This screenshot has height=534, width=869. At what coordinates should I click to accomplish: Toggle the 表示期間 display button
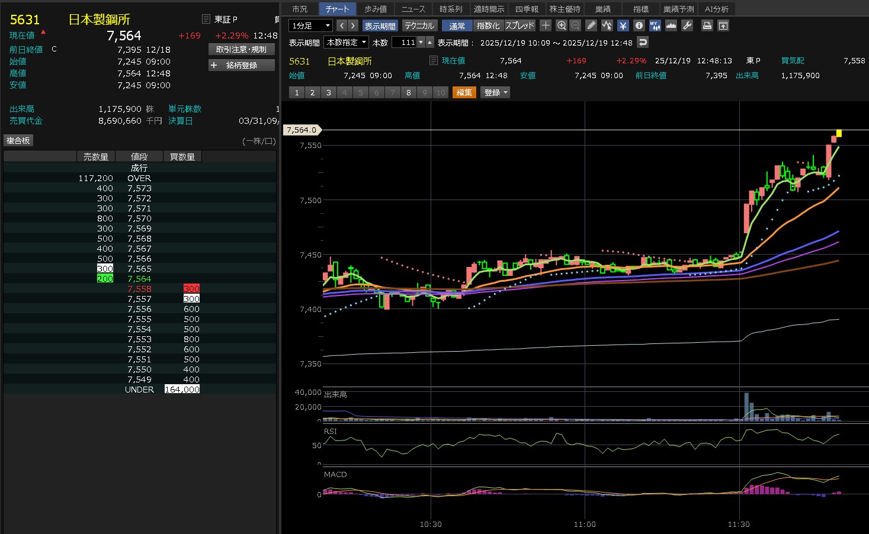tap(380, 25)
